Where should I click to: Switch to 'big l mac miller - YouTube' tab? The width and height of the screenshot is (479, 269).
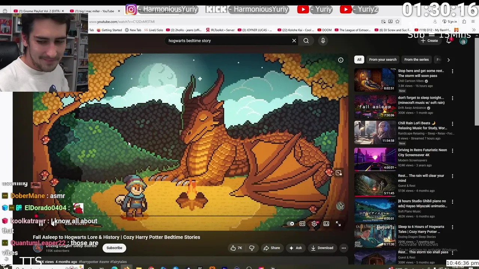pyautogui.click(x=94, y=11)
